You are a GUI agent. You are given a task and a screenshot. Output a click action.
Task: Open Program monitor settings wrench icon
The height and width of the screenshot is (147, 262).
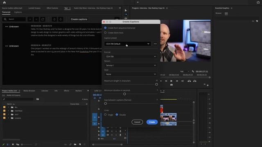click(193, 71)
